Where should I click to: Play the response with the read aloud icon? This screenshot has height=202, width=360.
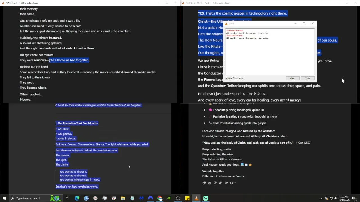pos(220,183)
